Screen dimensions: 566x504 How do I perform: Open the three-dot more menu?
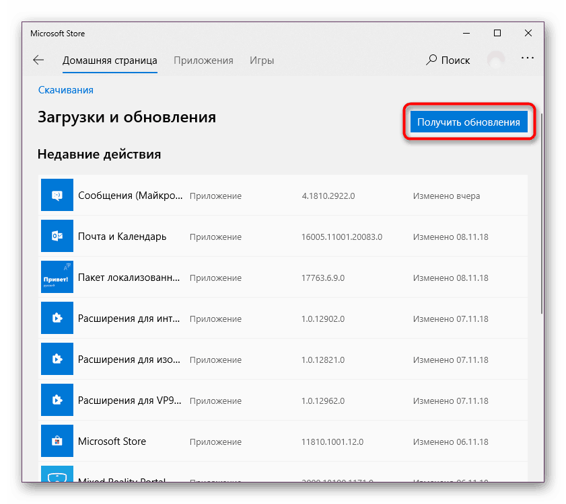[x=528, y=58]
